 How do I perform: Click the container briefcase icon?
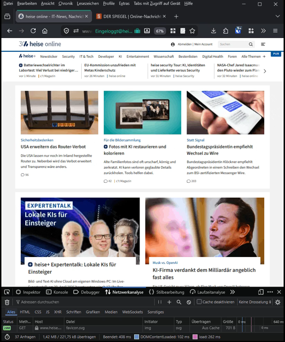tap(137, 31)
